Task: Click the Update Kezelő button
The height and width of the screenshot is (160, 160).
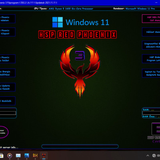Action: pos(8,87)
